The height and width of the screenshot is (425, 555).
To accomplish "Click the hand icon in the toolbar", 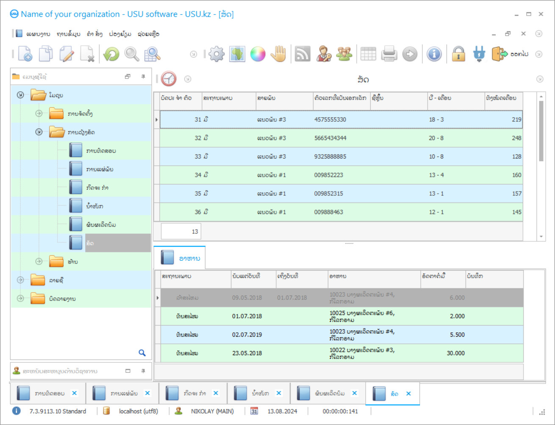I will coord(278,54).
